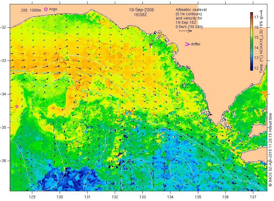This screenshot has height=201, width=274.
Task: Click the longitude label 137
Action: [x=253, y=197]
